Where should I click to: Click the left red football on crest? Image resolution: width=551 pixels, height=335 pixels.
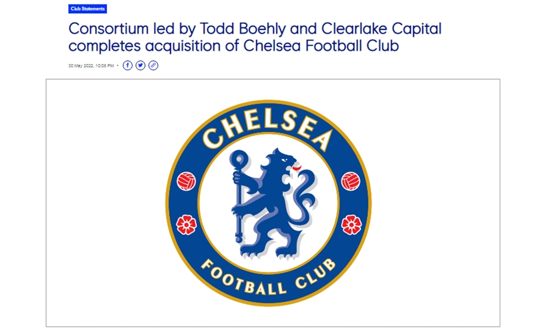point(186,181)
